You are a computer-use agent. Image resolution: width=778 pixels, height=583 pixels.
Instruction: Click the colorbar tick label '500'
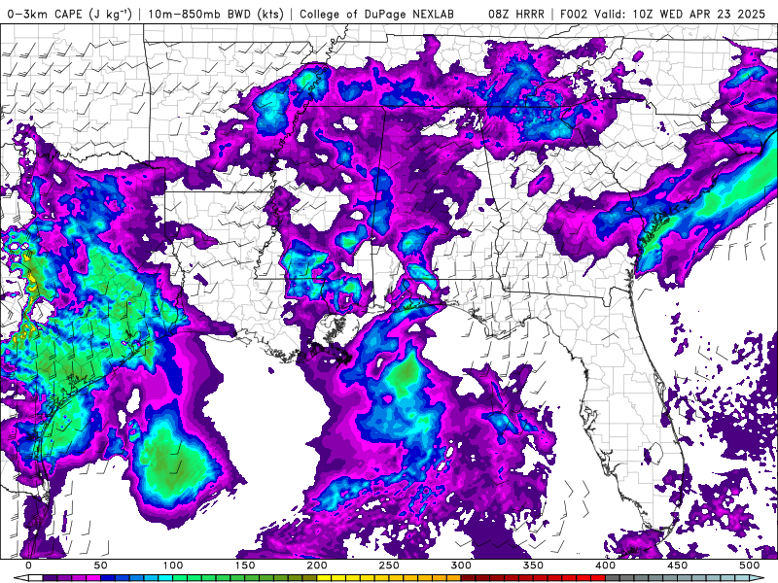point(750,566)
